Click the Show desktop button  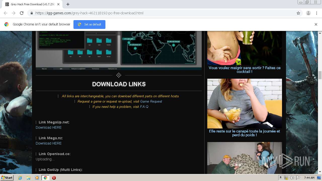319,178
